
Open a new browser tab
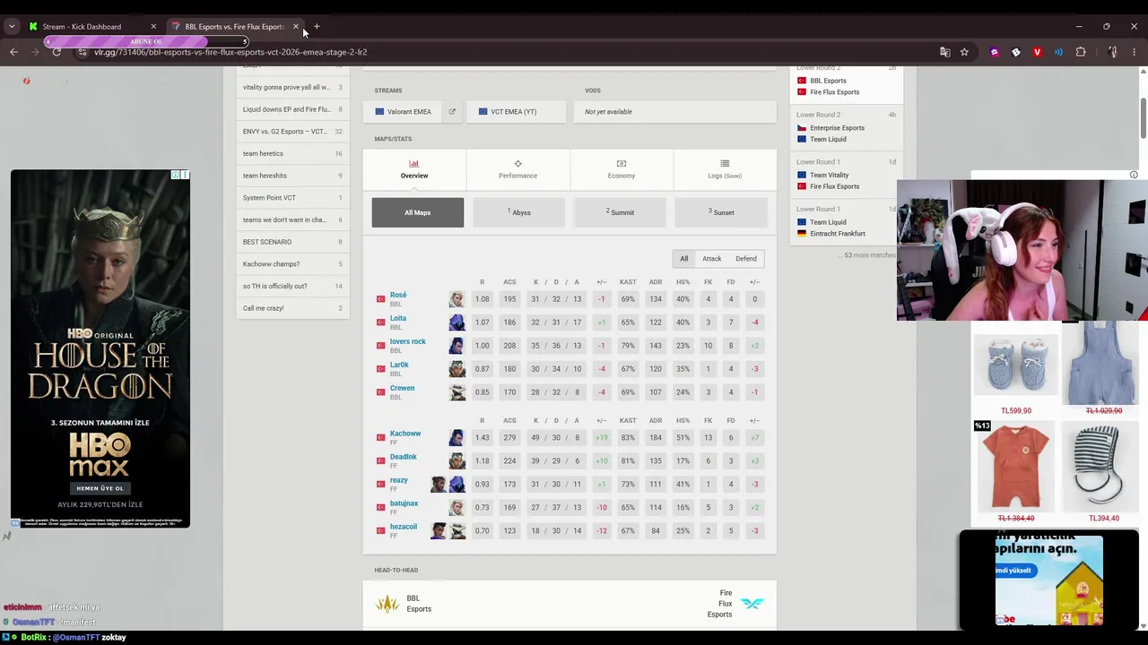(317, 27)
